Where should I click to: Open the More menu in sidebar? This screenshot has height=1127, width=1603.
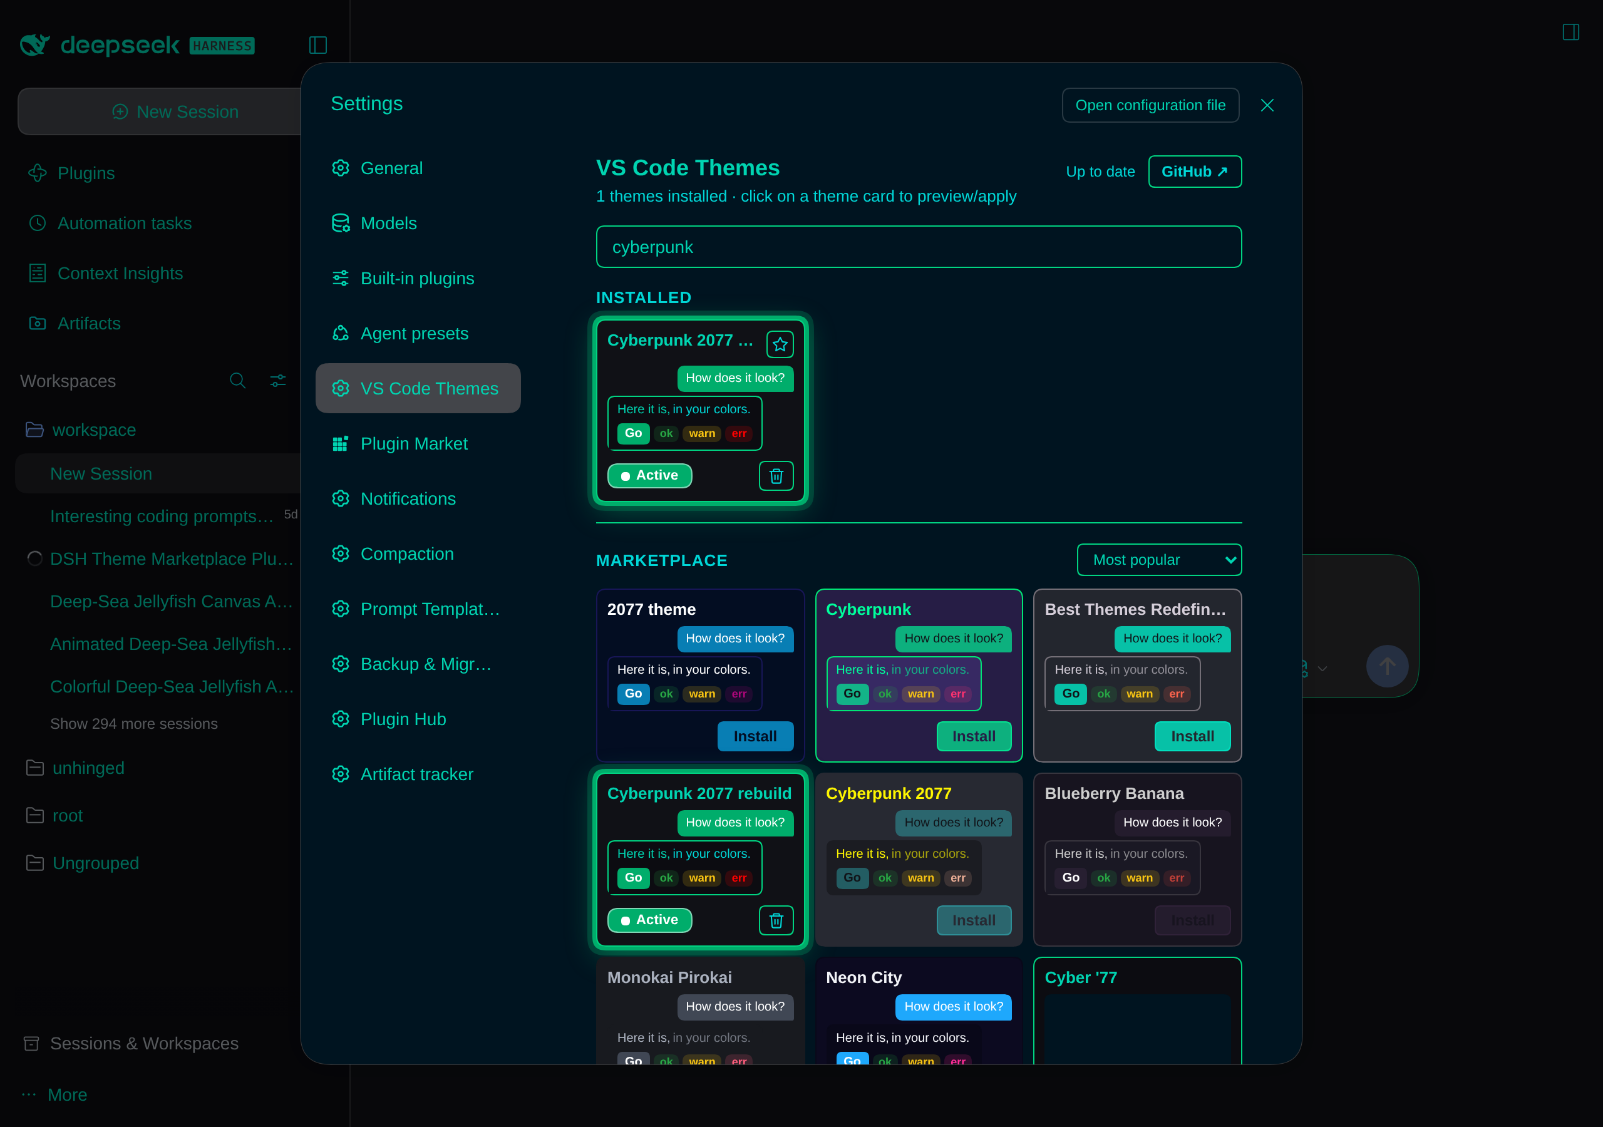coord(54,1095)
